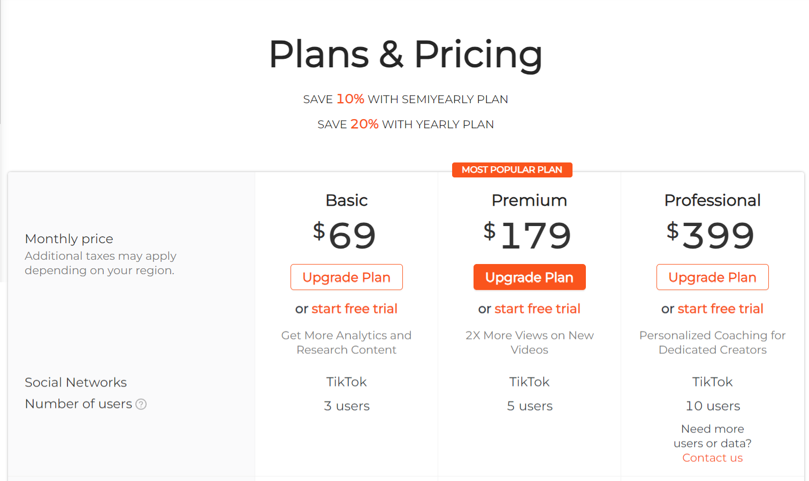
Task: Click the 10 users value under Professional
Action: 712,406
